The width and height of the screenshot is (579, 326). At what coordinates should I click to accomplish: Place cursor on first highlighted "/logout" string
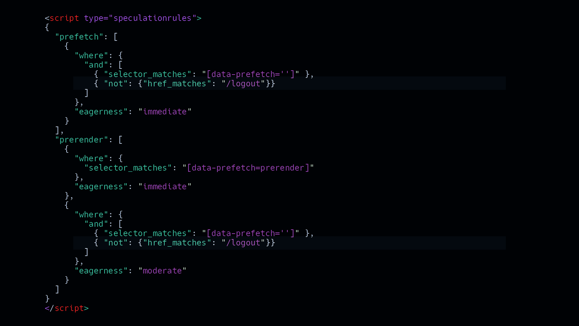tap(243, 84)
